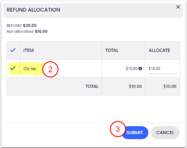Cancel the refund allocation
Image resolution: width=187 pixels, height=148 pixels.
[x=165, y=133]
